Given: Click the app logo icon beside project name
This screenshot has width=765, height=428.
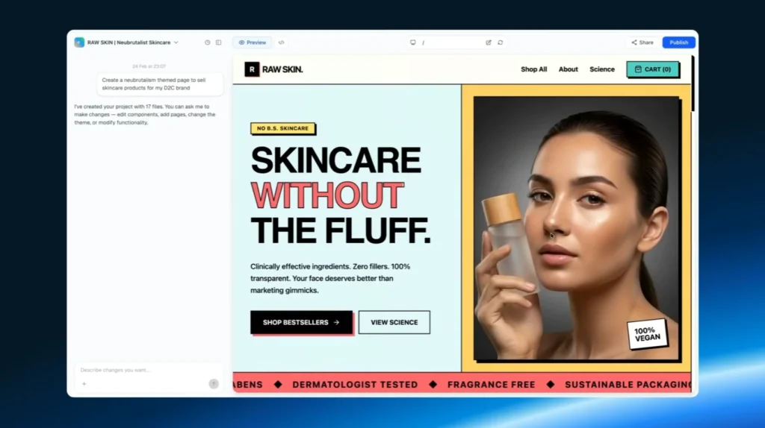Looking at the screenshot, I should 79,43.
